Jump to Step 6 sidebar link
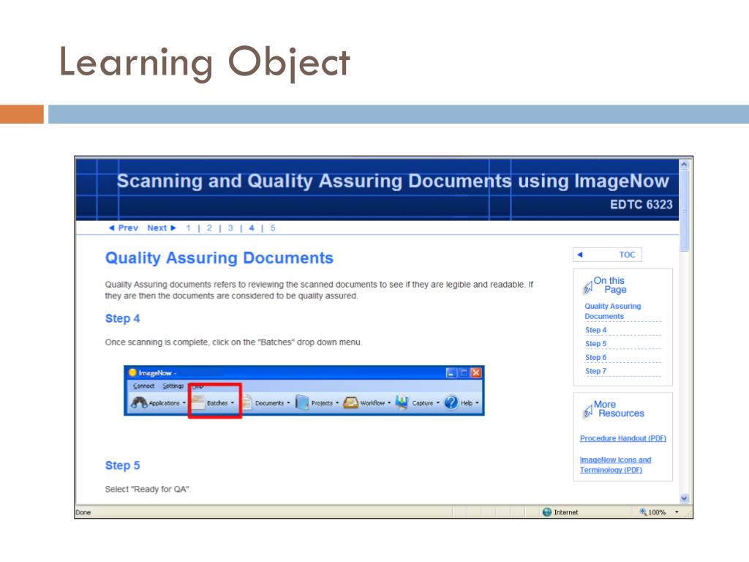 point(595,357)
